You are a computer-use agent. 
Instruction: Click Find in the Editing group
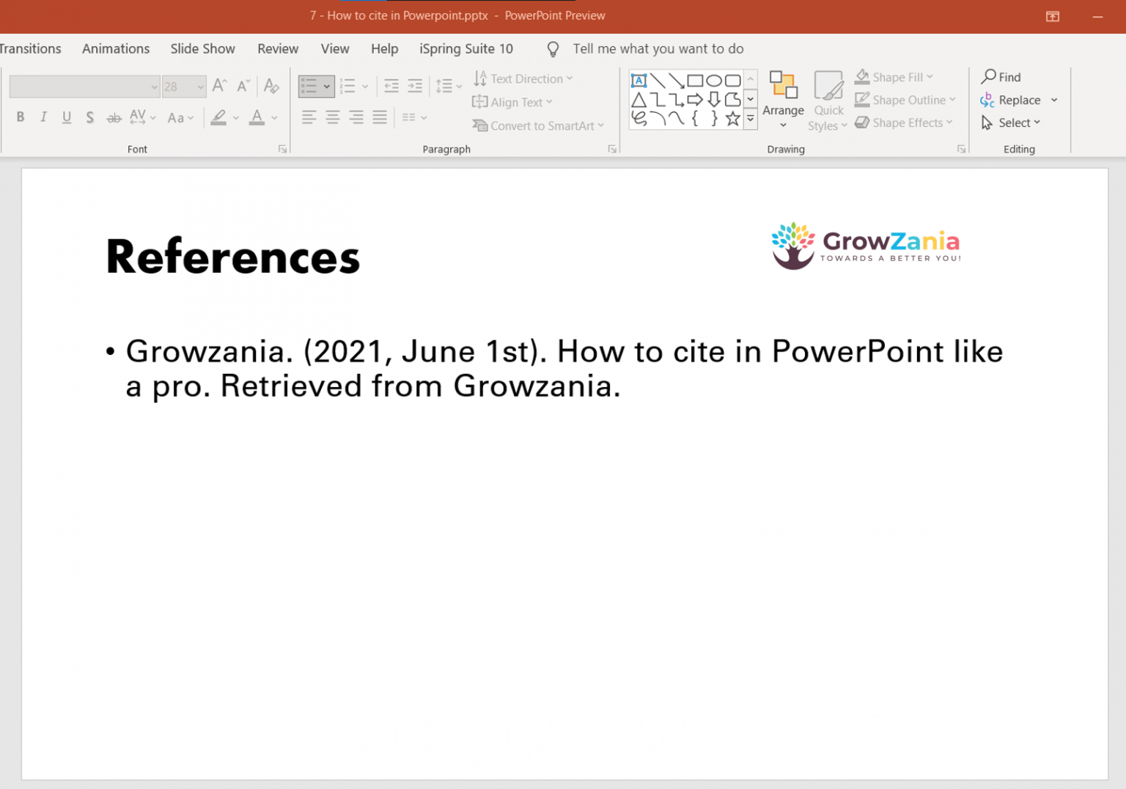point(1001,76)
